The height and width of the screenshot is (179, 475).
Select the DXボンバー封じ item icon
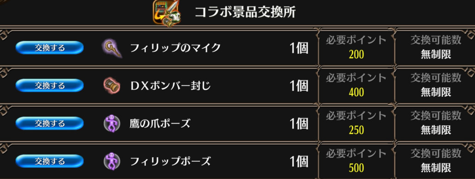(x=112, y=86)
